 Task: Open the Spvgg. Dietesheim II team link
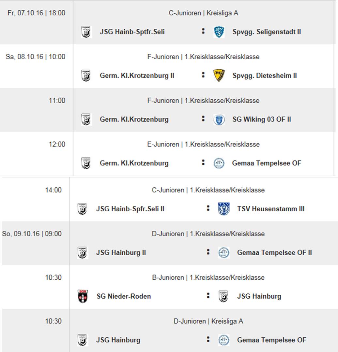click(265, 76)
